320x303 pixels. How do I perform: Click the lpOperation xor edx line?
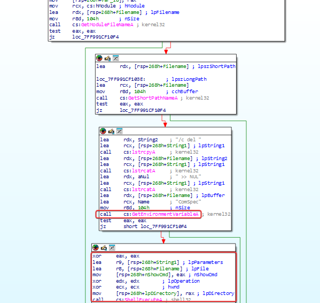tap(146, 281)
